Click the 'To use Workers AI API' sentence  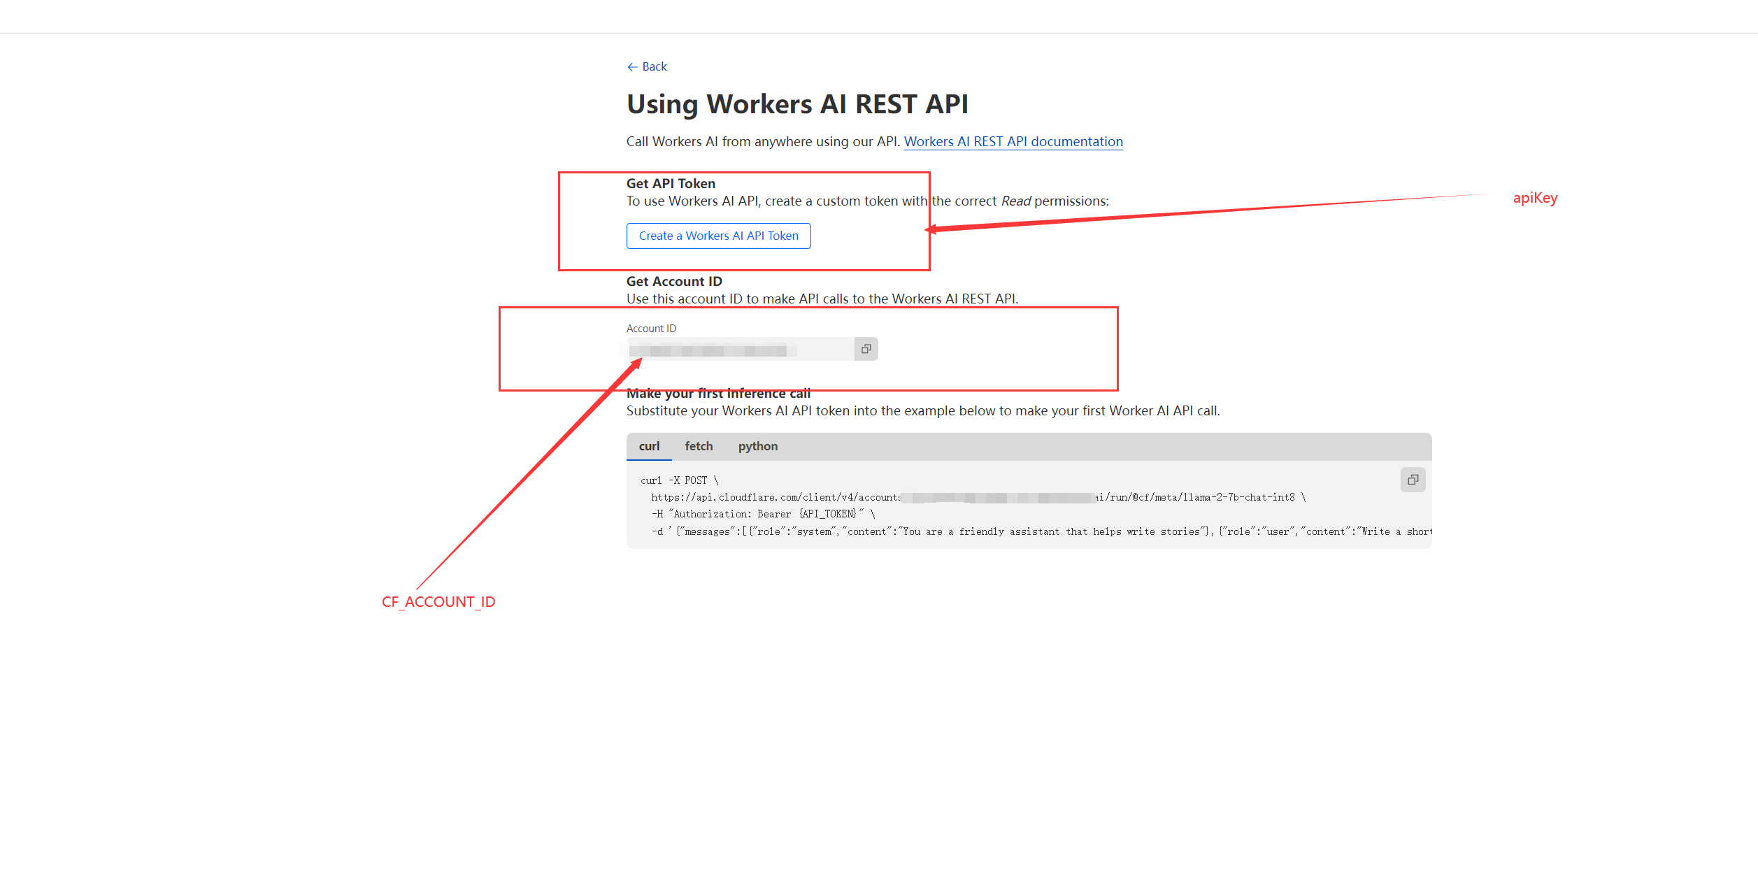tap(867, 201)
